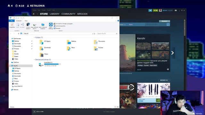Select Local Disk (C:) drive

(x=50, y=64)
